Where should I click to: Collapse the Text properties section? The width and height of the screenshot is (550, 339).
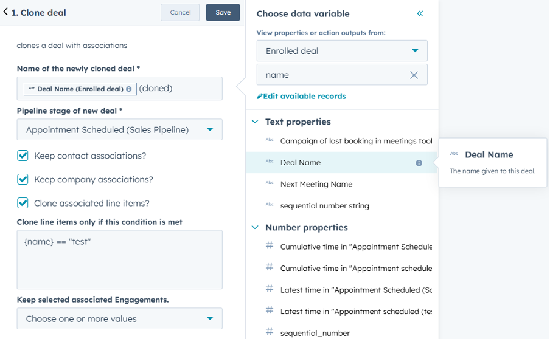(255, 122)
